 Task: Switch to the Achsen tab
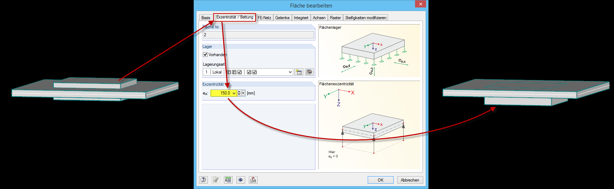click(319, 18)
